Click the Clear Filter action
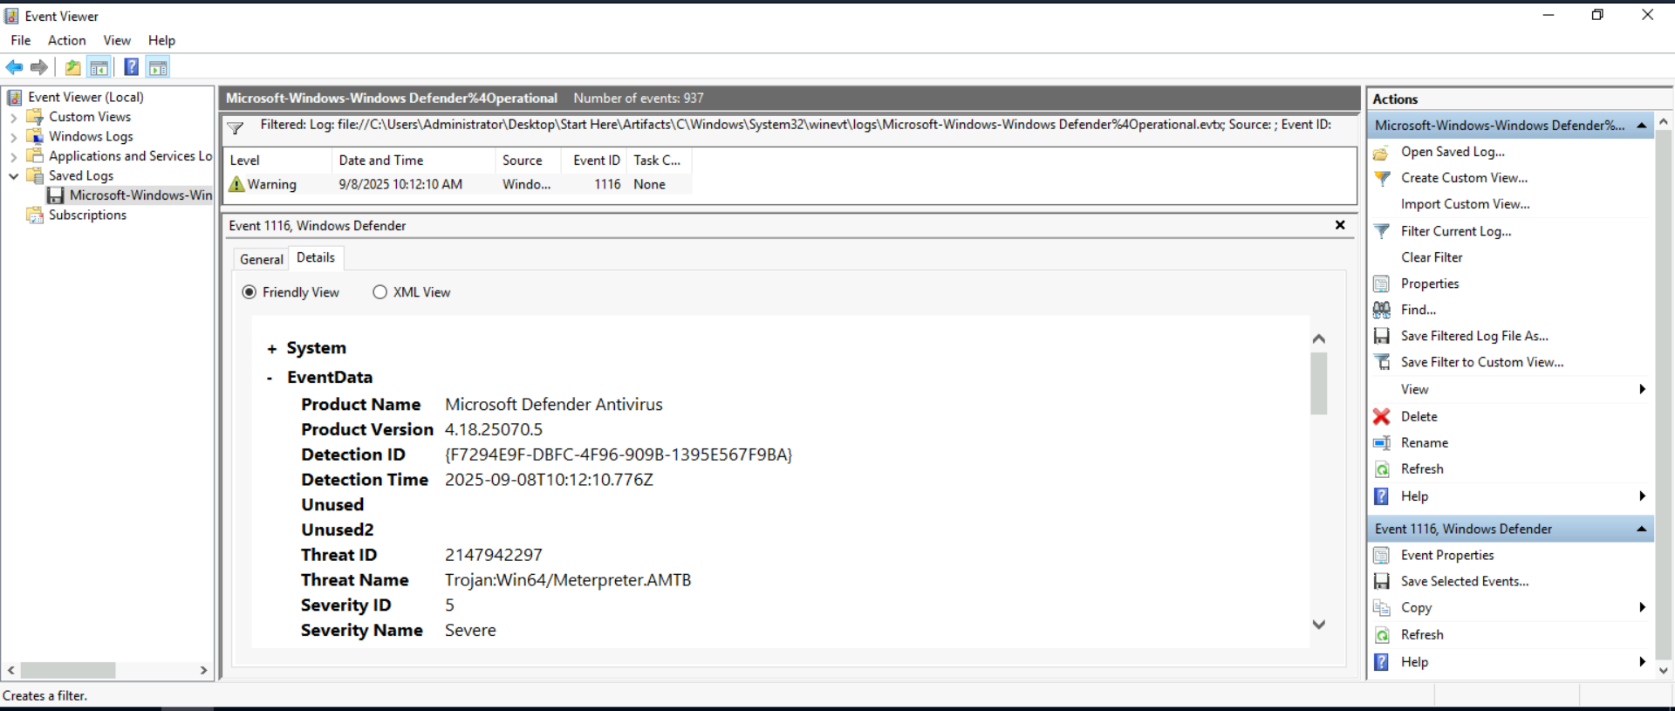Screen dimensions: 1675x711 pos(1432,257)
